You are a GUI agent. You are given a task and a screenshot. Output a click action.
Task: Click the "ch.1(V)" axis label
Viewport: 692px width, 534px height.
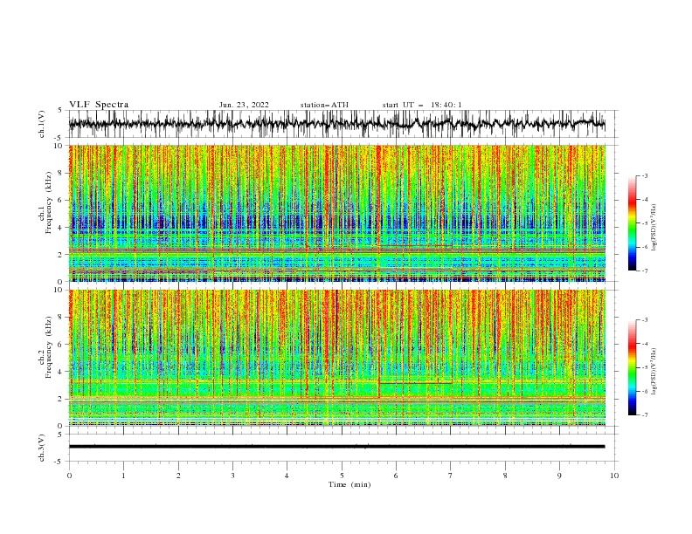tap(42, 124)
